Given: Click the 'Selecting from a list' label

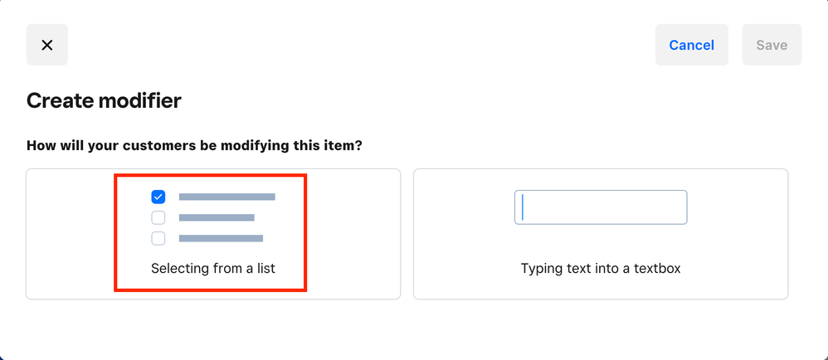Looking at the screenshot, I should (x=213, y=269).
